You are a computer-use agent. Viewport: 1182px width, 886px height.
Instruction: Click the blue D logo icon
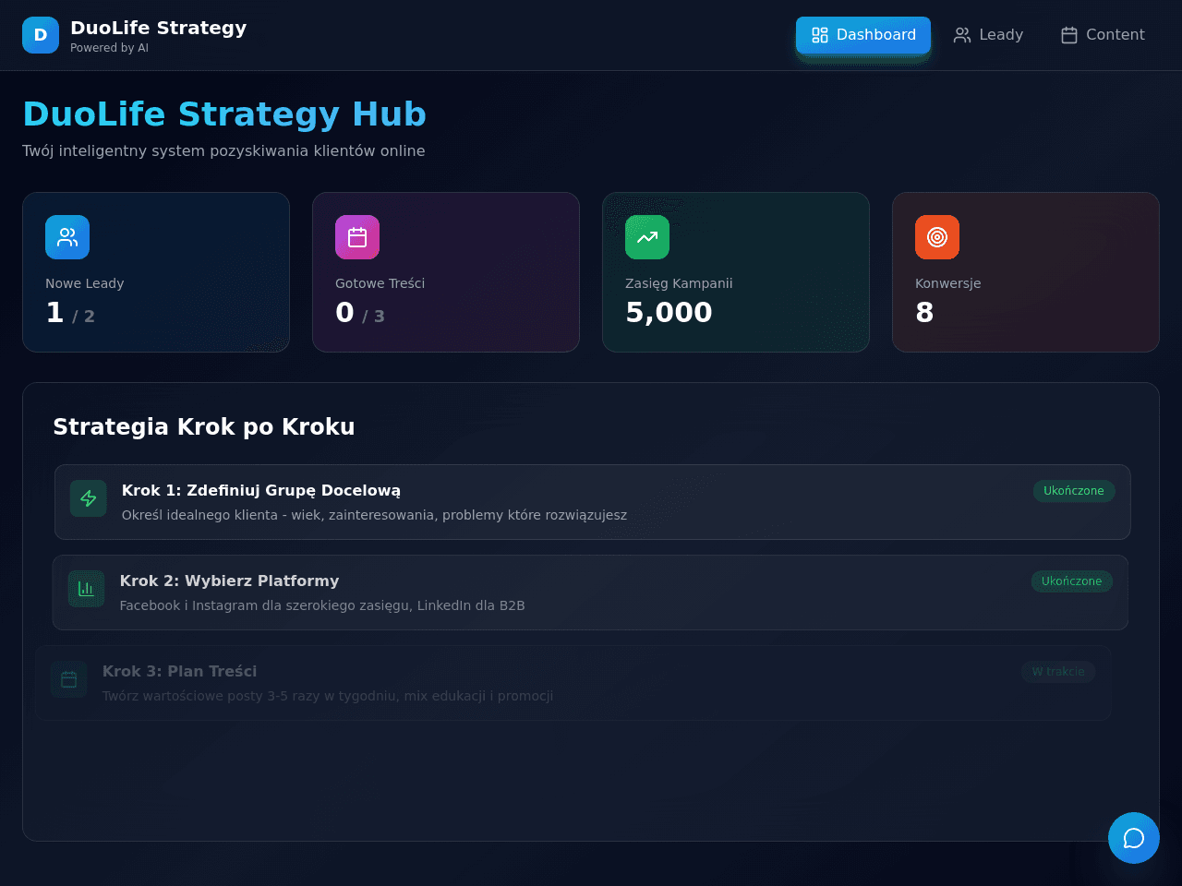click(41, 35)
